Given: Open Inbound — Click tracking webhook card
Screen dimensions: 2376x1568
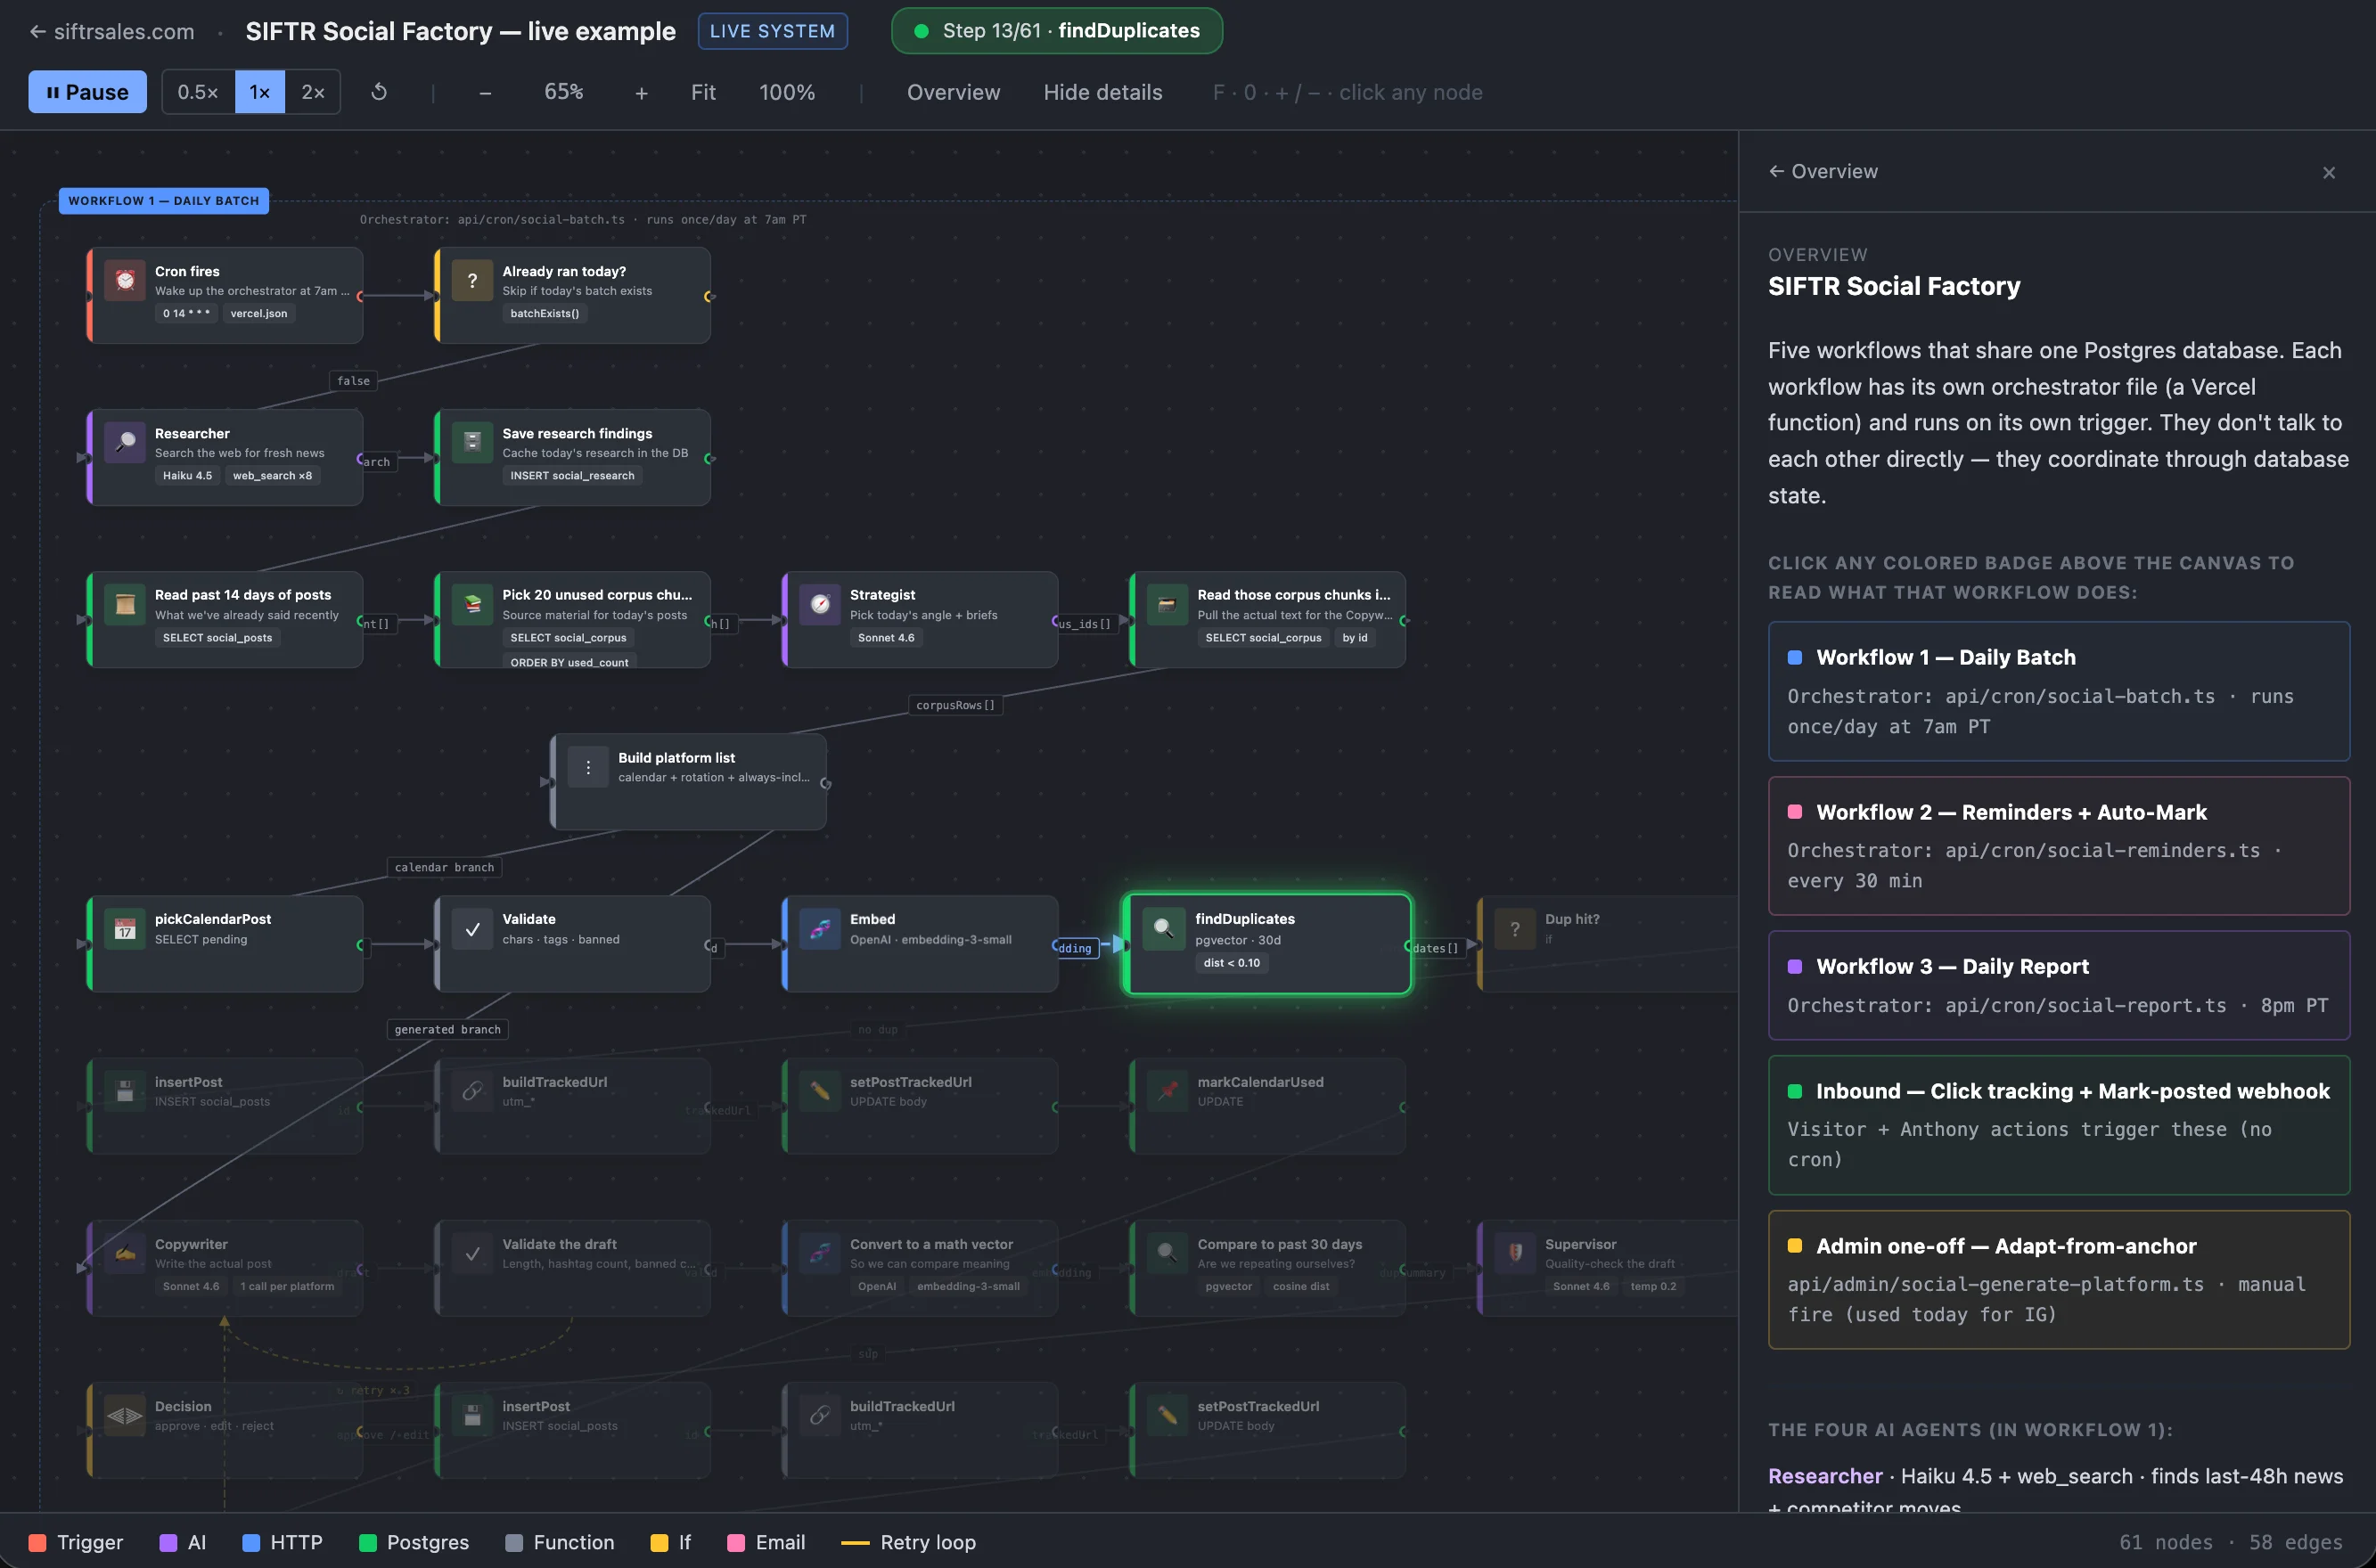Looking at the screenshot, I should click(2059, 1125).
